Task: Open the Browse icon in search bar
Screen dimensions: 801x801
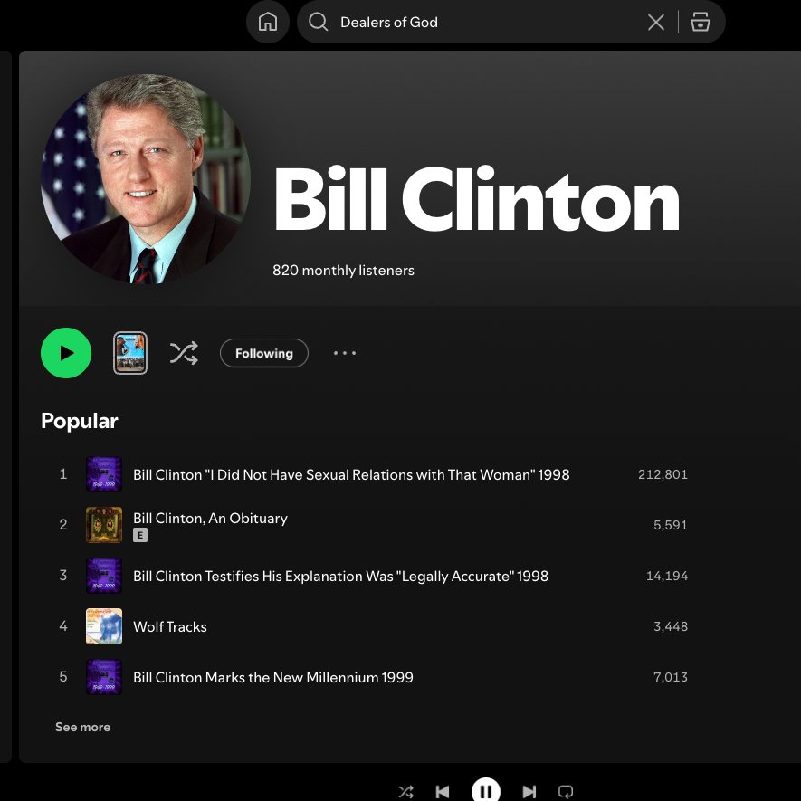Action: pos(700,22)
